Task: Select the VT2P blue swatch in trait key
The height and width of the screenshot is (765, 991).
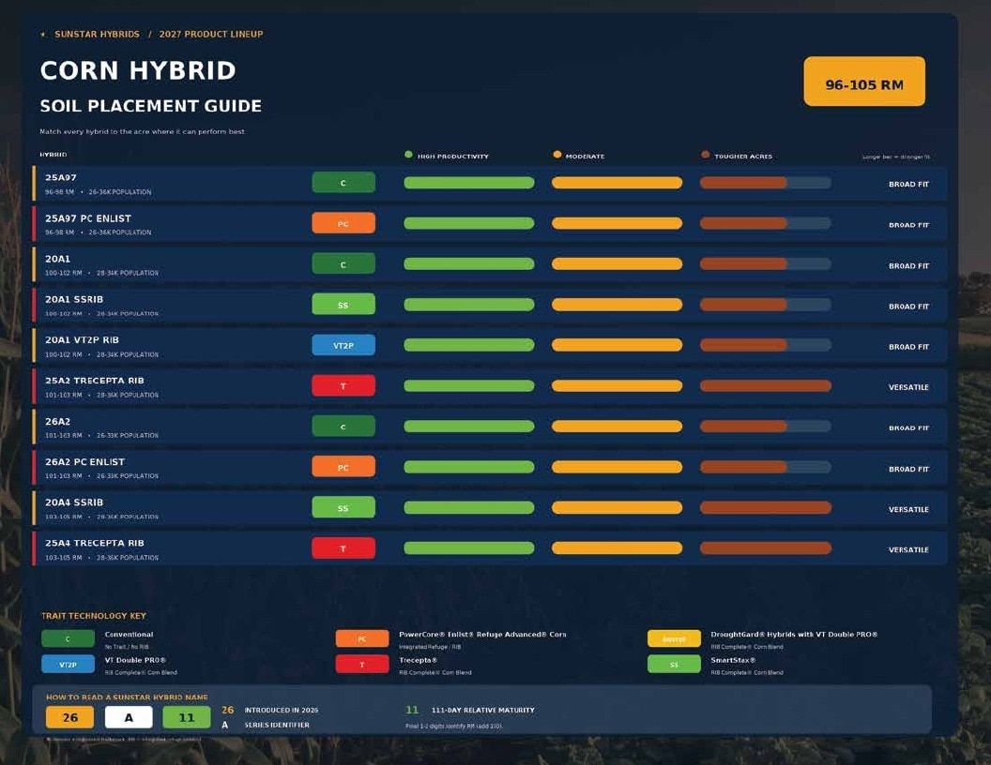Action: [x=68, y=665]
